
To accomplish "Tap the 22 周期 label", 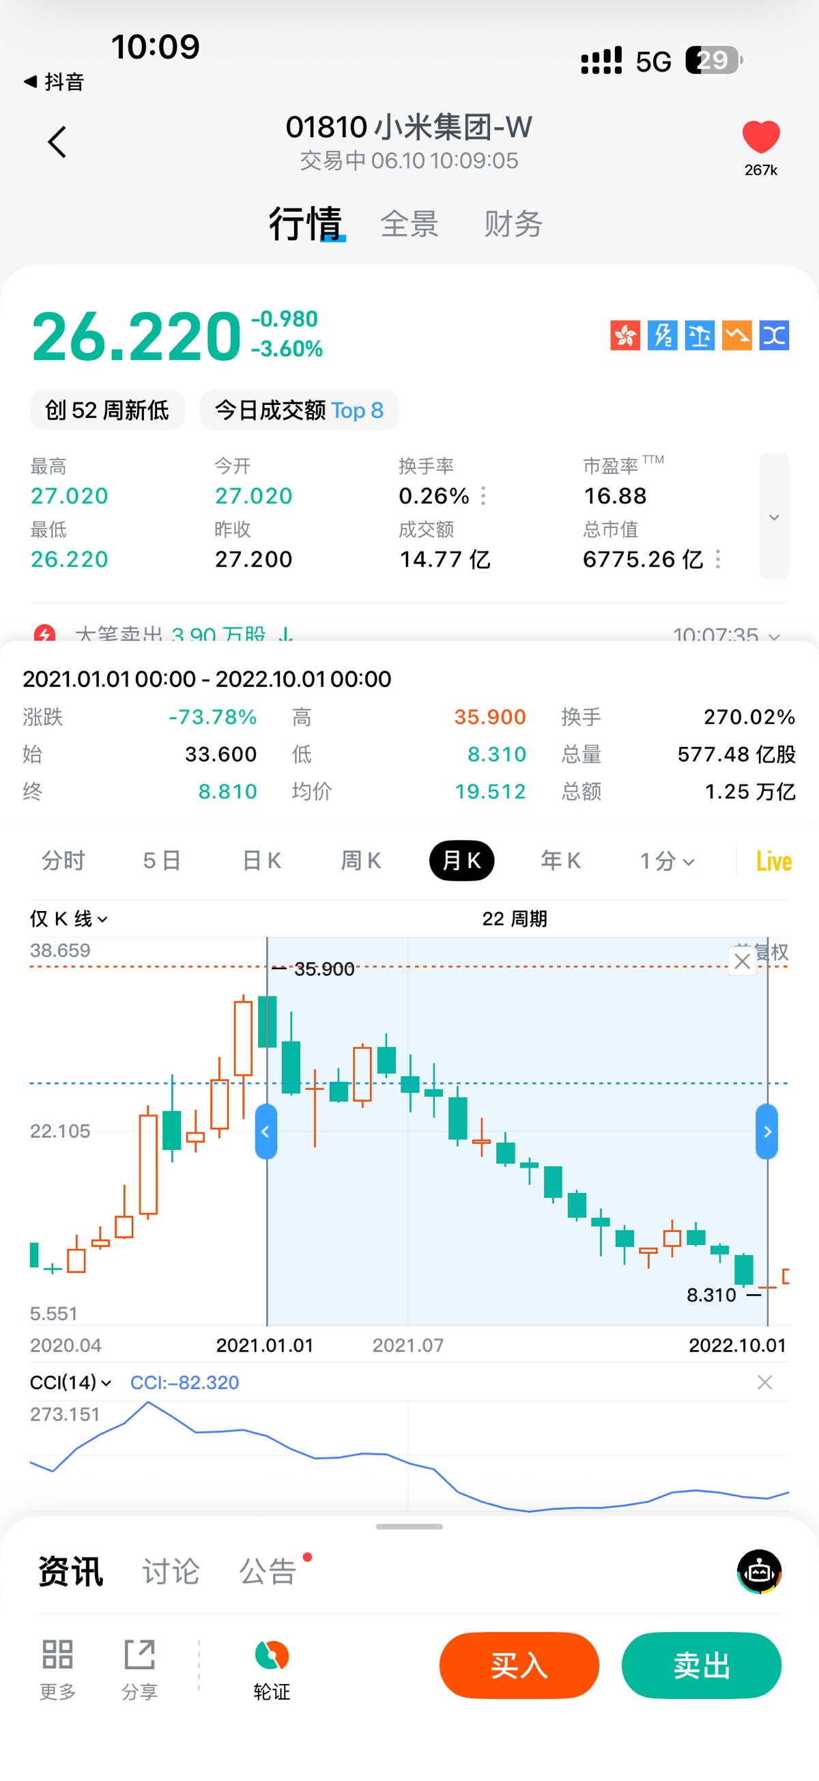I will click(514, 919).
